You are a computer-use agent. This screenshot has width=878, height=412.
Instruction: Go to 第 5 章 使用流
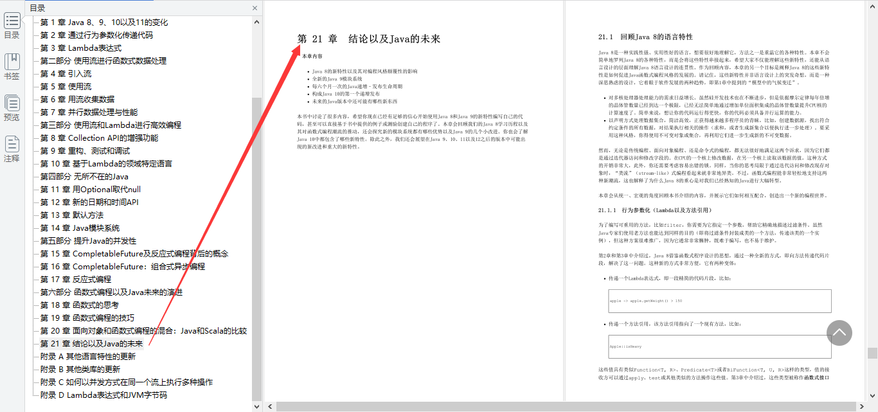click(x=66, y=87)
